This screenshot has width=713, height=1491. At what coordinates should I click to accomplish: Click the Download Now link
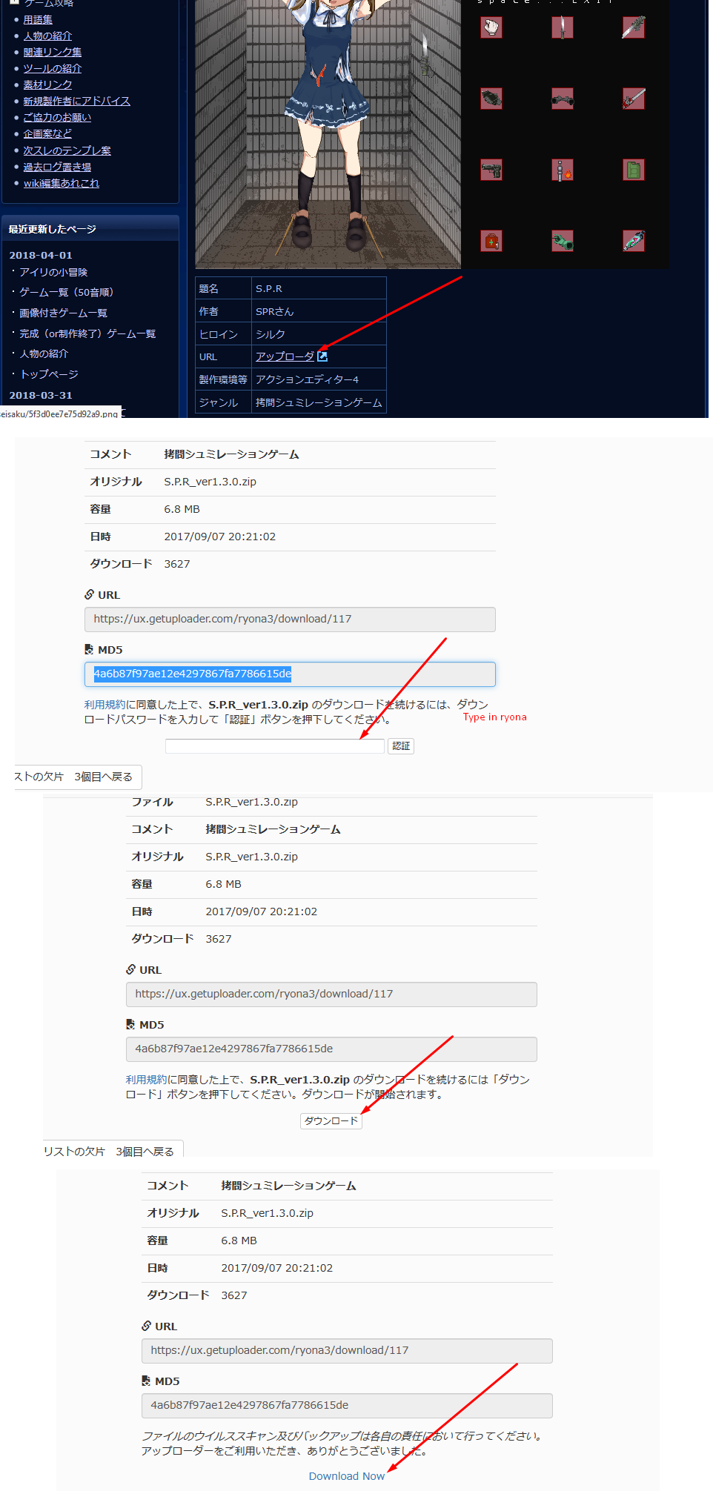click(x=347, y=1476)
